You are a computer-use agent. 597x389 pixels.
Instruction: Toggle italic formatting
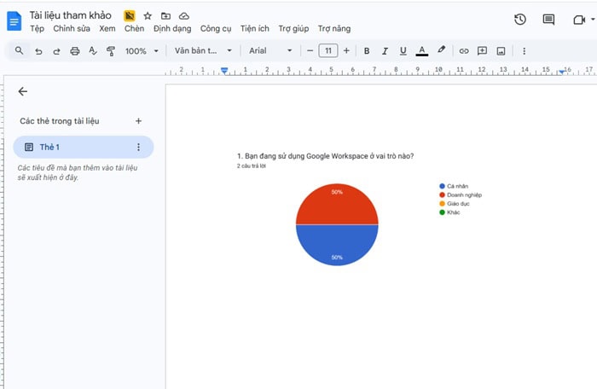(385, 51)
